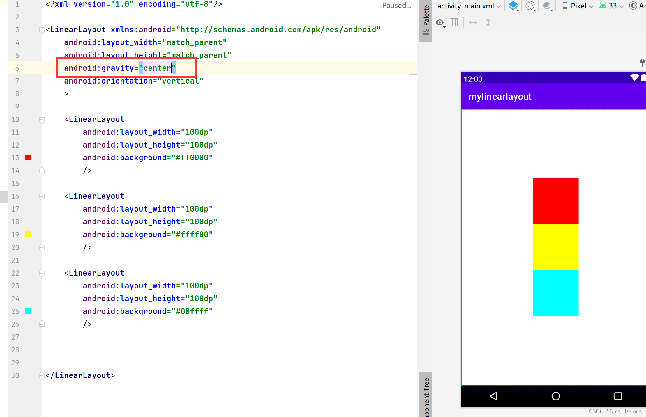Click the fold end marker on line 14

pos(42,171)
